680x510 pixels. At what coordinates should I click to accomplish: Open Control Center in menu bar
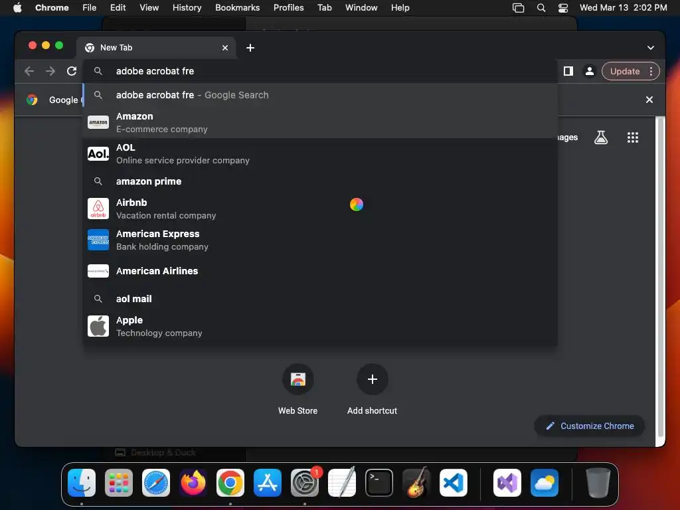tap(563, 7)
